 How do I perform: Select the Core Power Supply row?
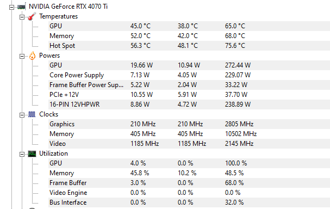pos(189,75)
